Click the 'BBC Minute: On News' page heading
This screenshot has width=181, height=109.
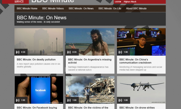tap(42, 18)
